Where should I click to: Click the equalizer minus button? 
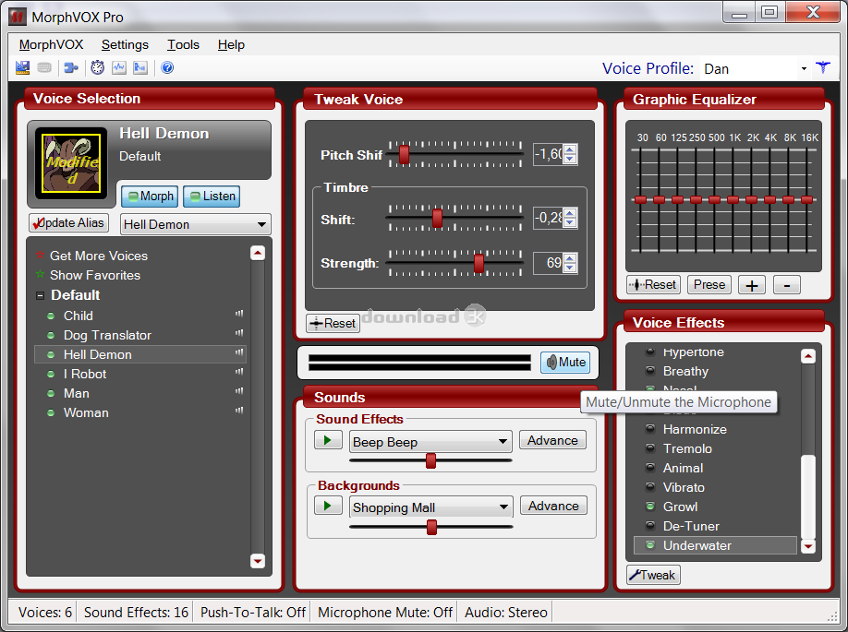[787, 285]
